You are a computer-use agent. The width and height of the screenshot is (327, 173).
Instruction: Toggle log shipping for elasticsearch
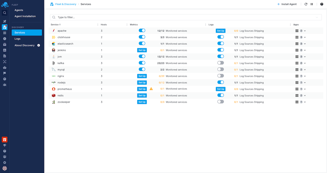click(221, 43)
